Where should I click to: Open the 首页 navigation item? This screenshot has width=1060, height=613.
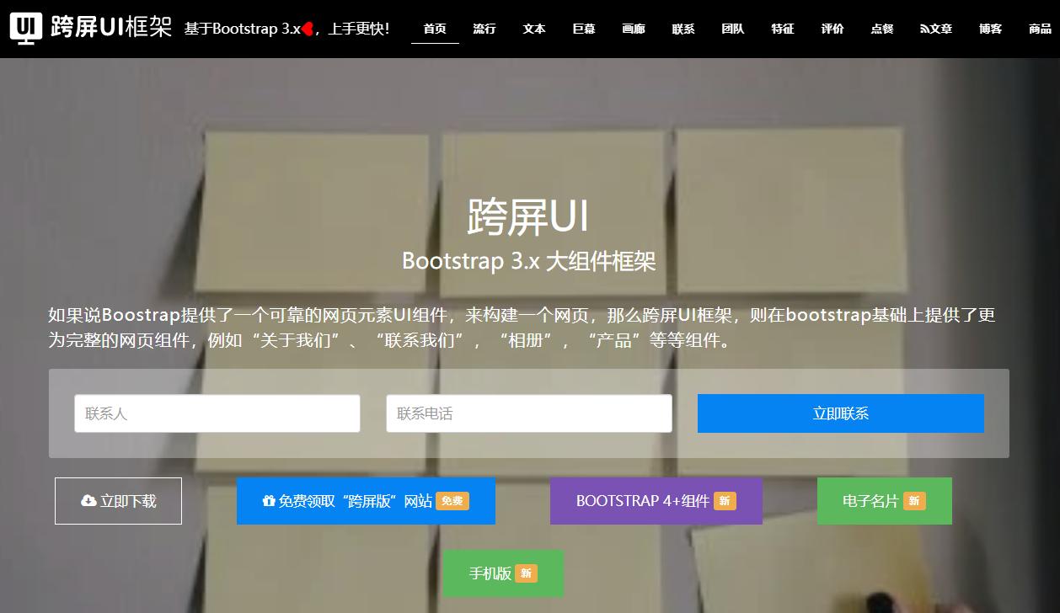pyautogui.click(x=435, y=28)
